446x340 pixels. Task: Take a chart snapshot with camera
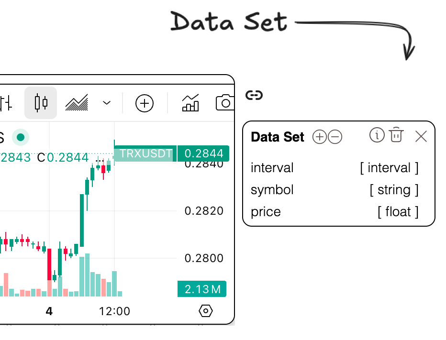(225, 103)
